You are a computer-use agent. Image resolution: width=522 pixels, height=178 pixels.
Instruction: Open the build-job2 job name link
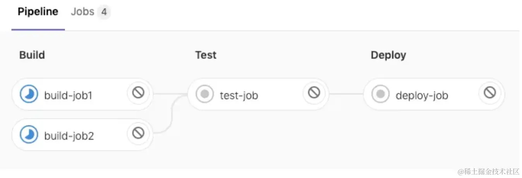click(69, 136)
